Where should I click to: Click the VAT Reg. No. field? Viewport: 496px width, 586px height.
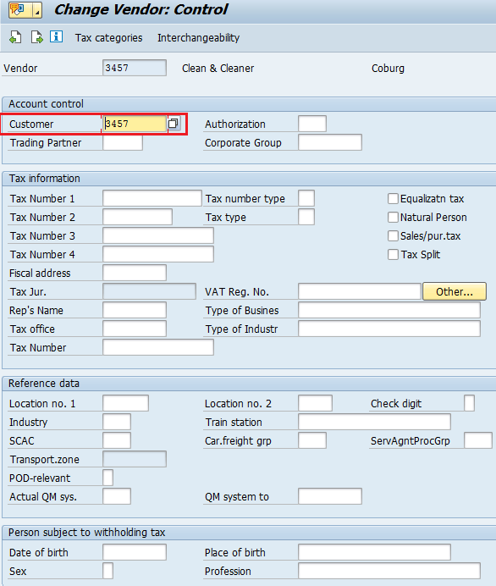point(360,291)
